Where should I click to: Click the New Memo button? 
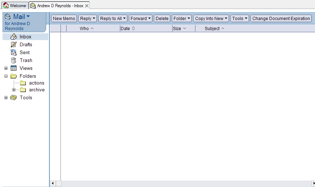point(64,19)
